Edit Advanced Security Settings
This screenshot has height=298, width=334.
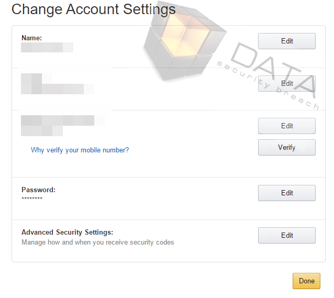pos(287,235)
